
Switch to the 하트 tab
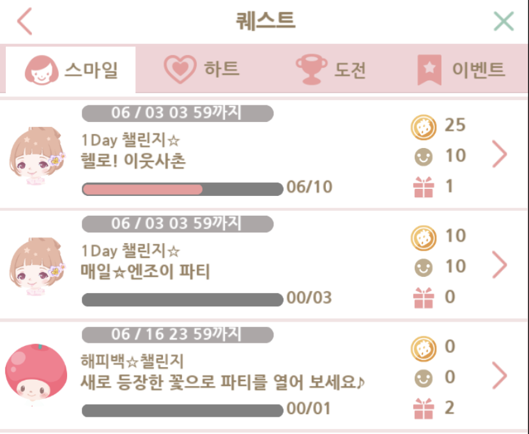pos(202,69)
